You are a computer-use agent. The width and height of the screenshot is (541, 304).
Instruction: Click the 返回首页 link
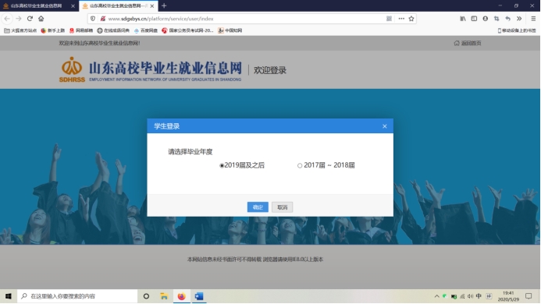468,43
